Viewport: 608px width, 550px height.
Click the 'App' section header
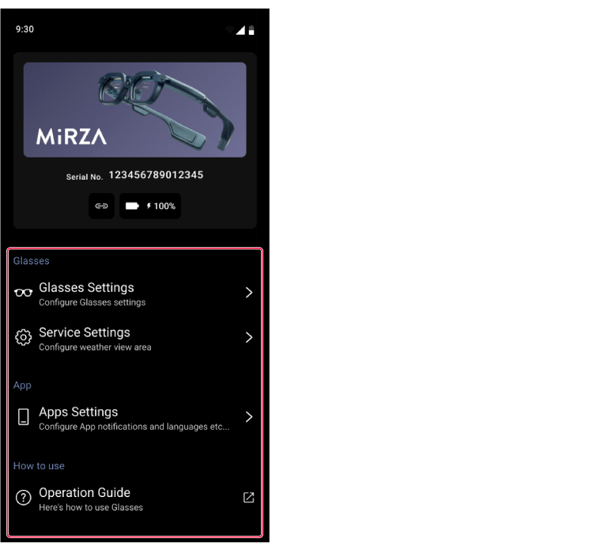22,385
